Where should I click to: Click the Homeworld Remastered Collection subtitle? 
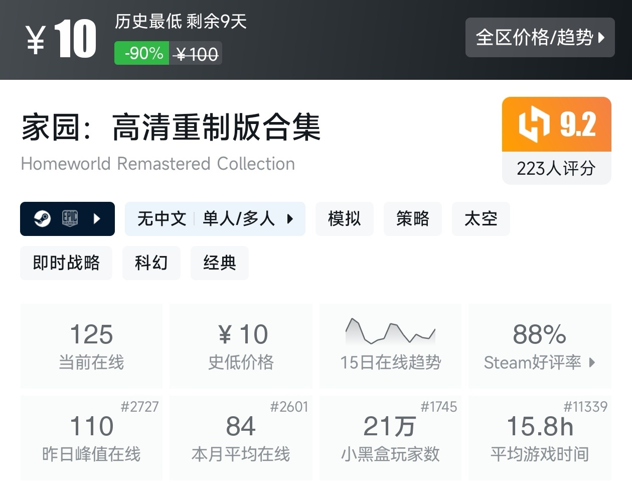click(158, 164)
